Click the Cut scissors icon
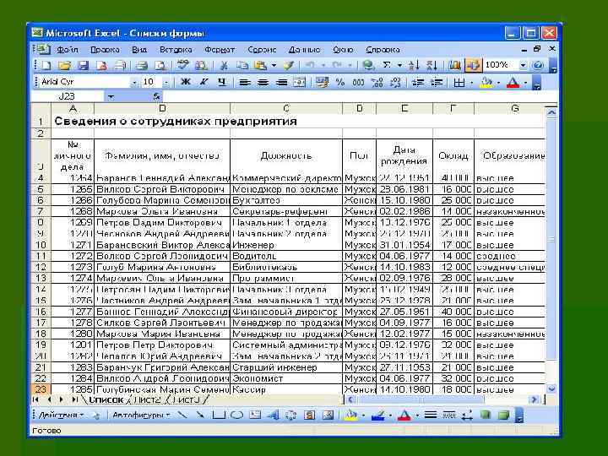This screenshot has height=456, width=608. 224,66
